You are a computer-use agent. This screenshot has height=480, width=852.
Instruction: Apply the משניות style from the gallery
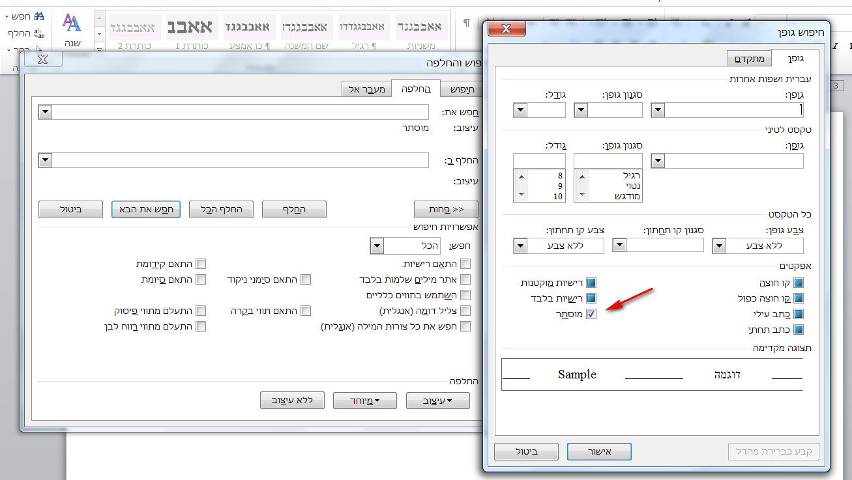[x=421, y=32]
